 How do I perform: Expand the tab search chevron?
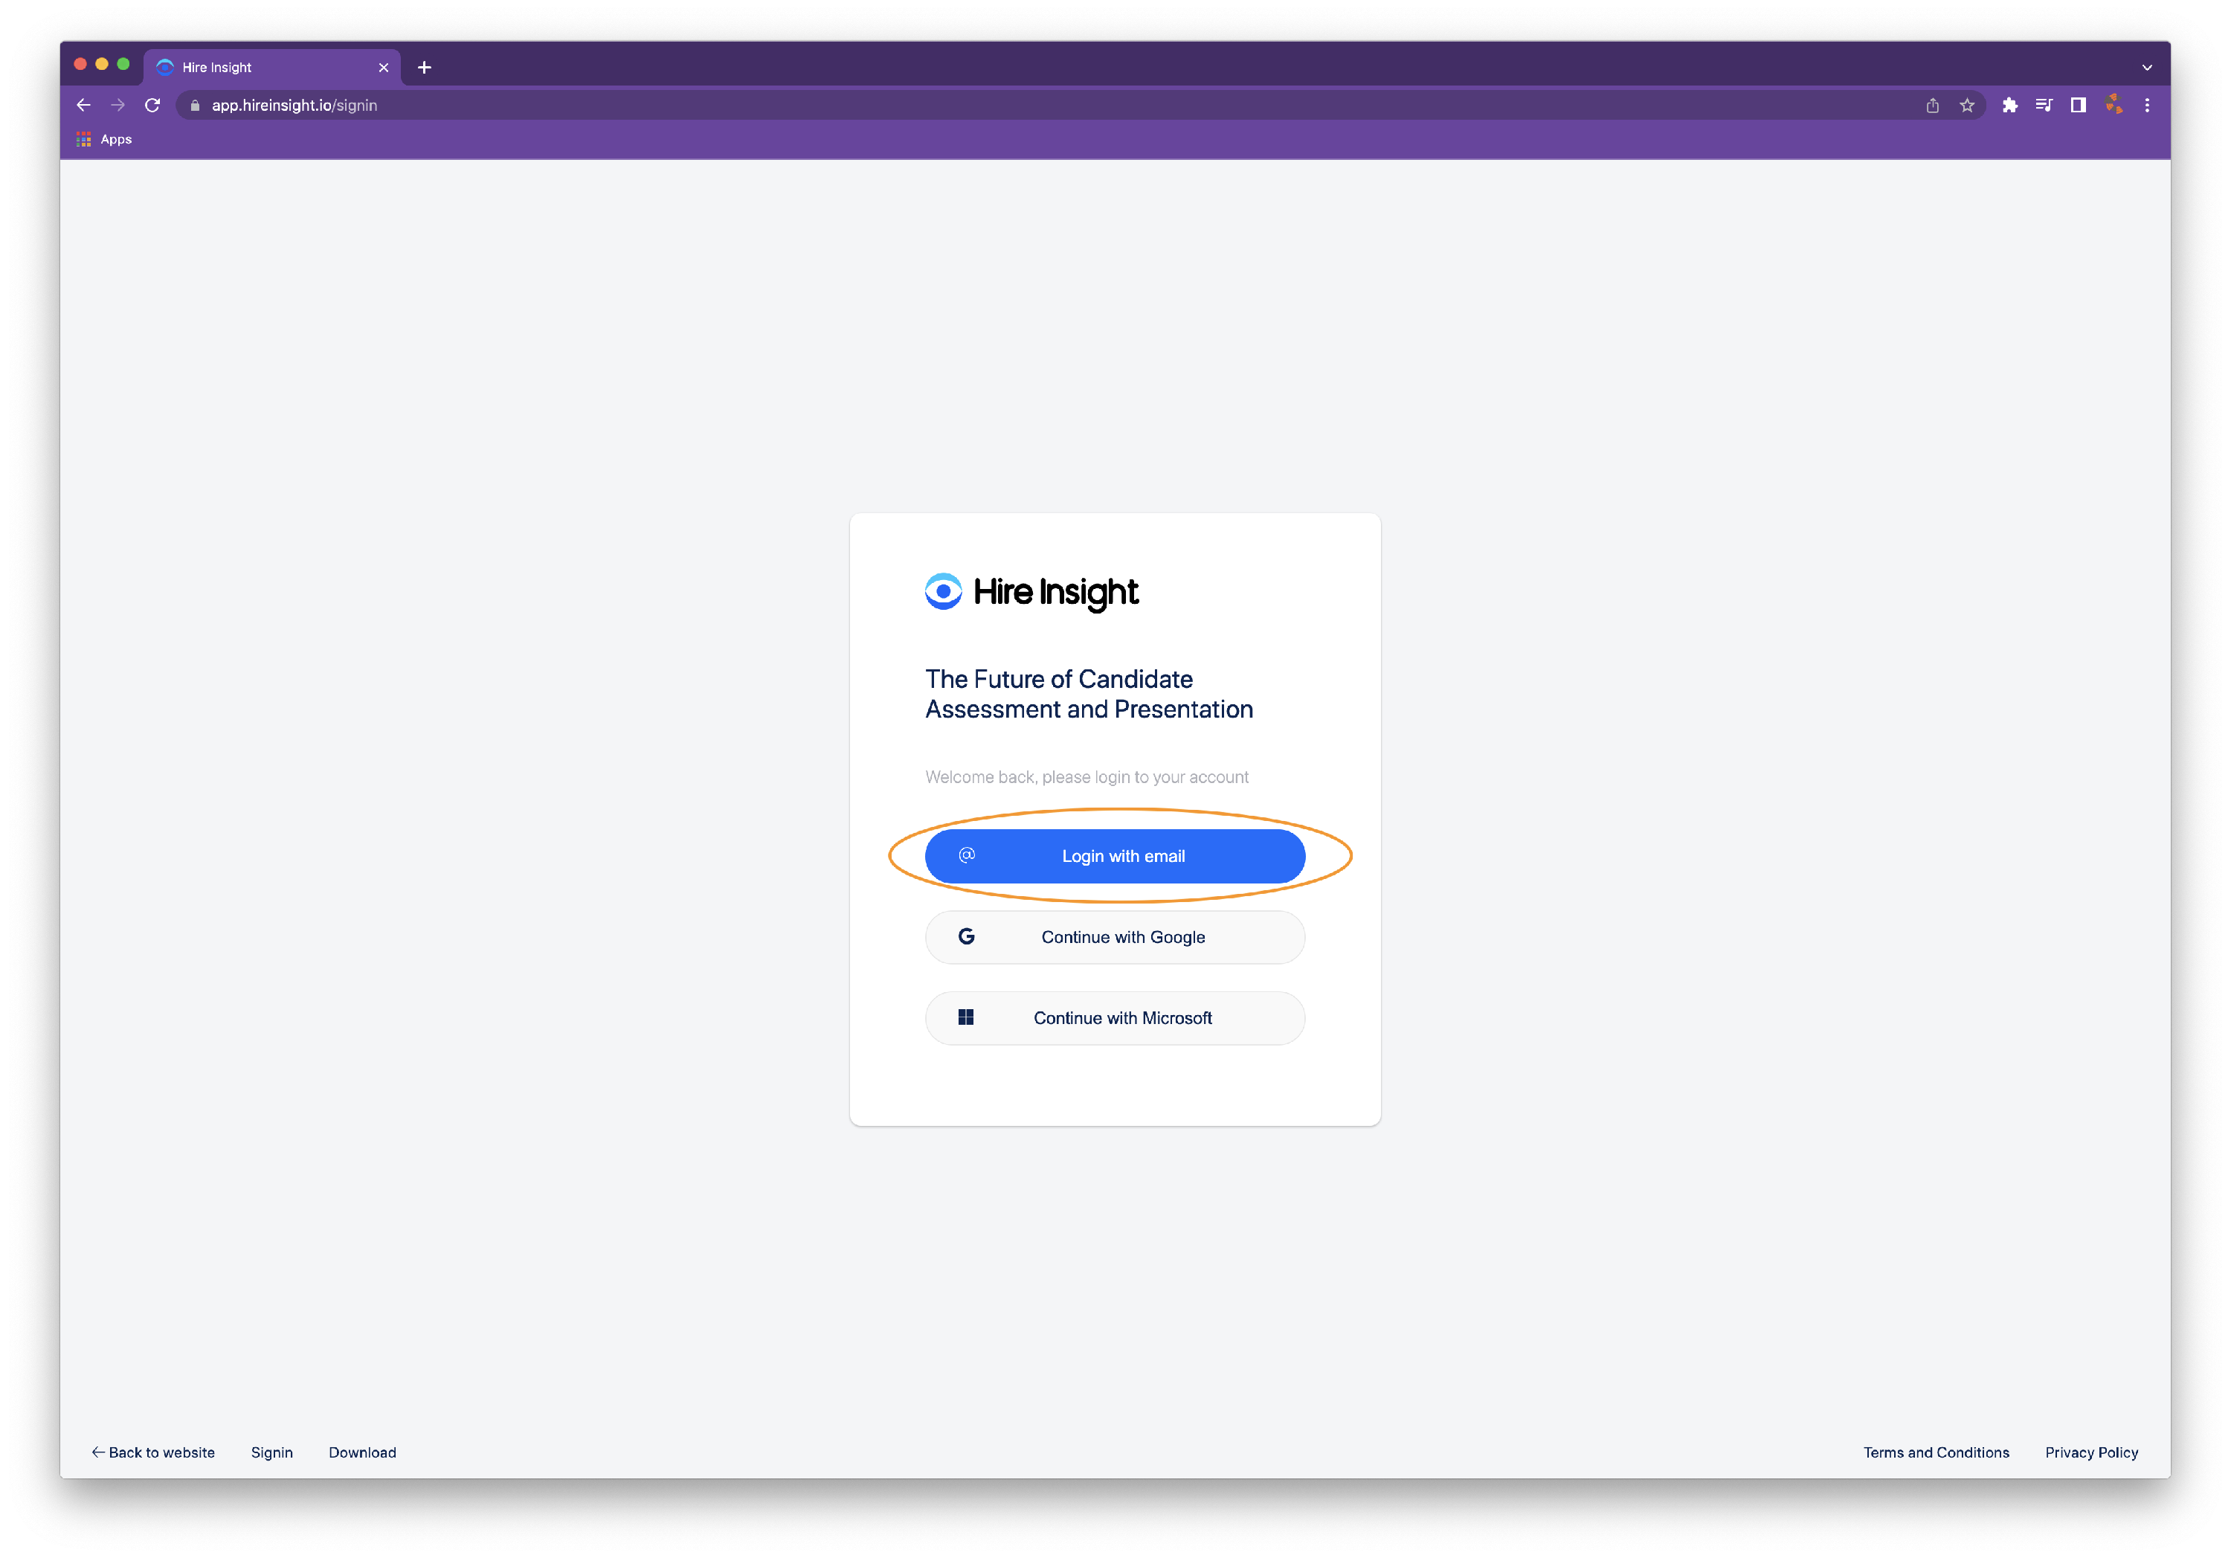tap(2148, 67)
